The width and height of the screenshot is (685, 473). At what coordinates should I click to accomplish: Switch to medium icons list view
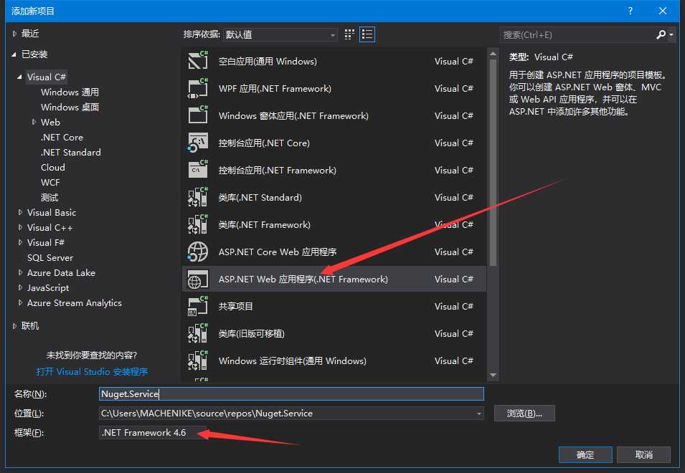pyautogui.click(x=367, y=34)
